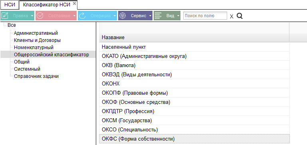Viewport: 307px width, 145px height.
Task: Select the Классификатор НСИ tab
Action: pos(47,5)
